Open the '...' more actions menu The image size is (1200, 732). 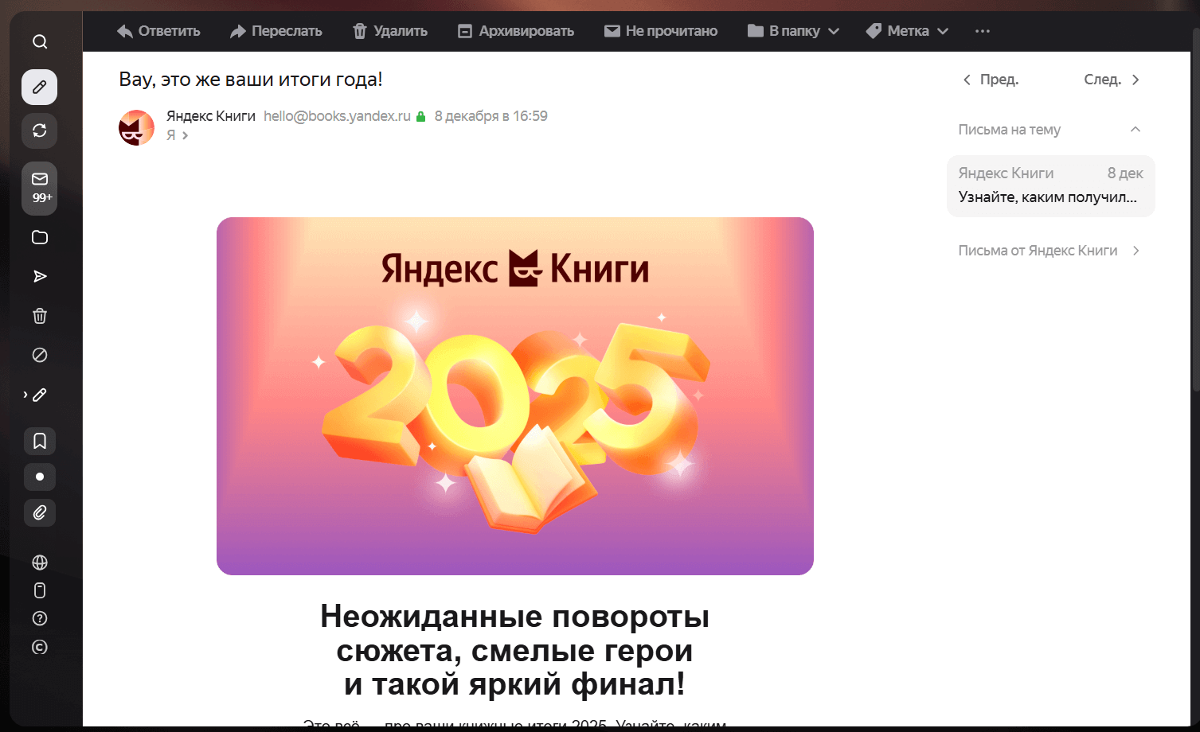tap(982, 31)
